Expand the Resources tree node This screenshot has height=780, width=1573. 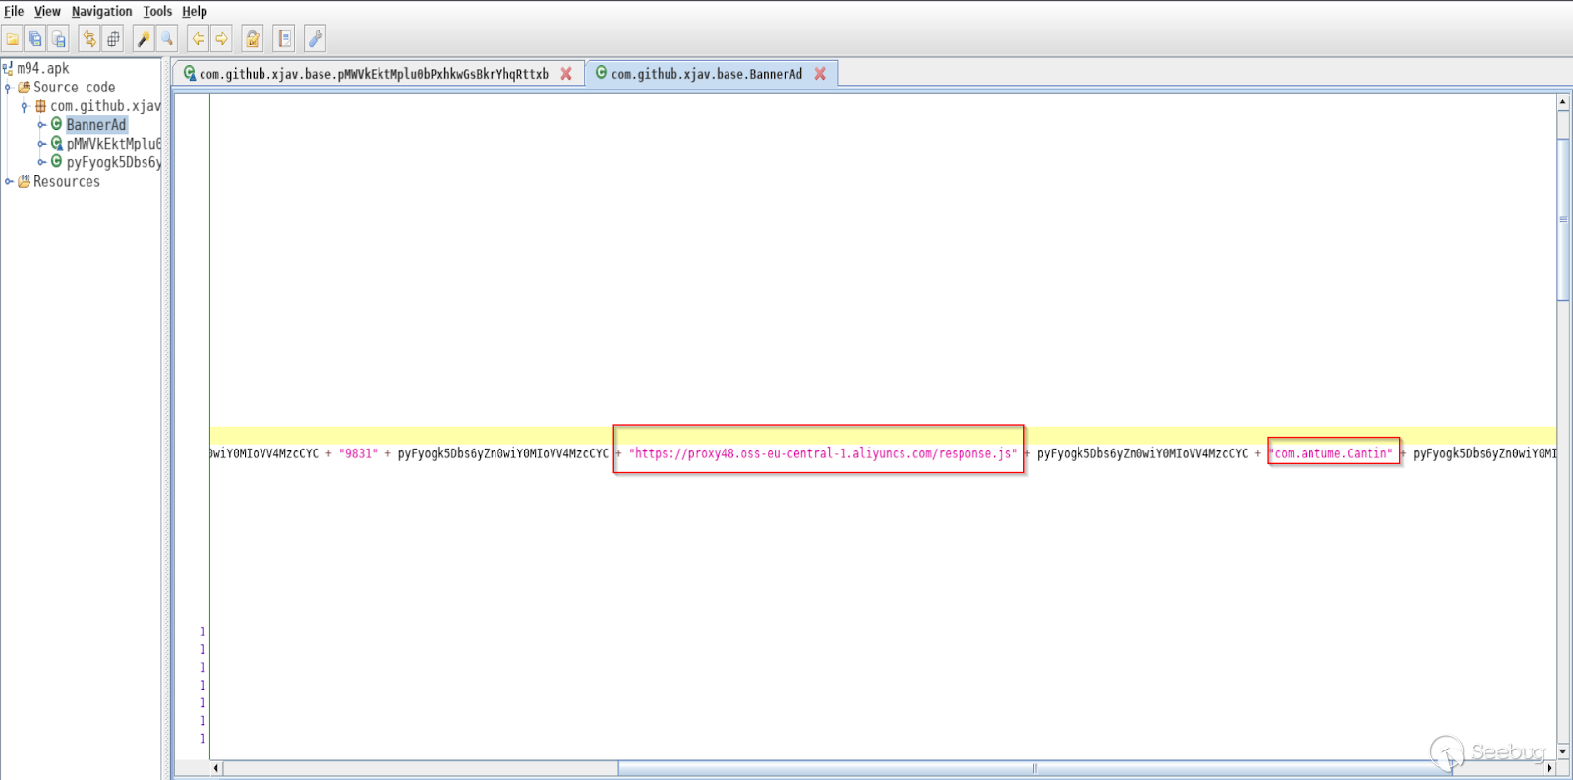8,182
